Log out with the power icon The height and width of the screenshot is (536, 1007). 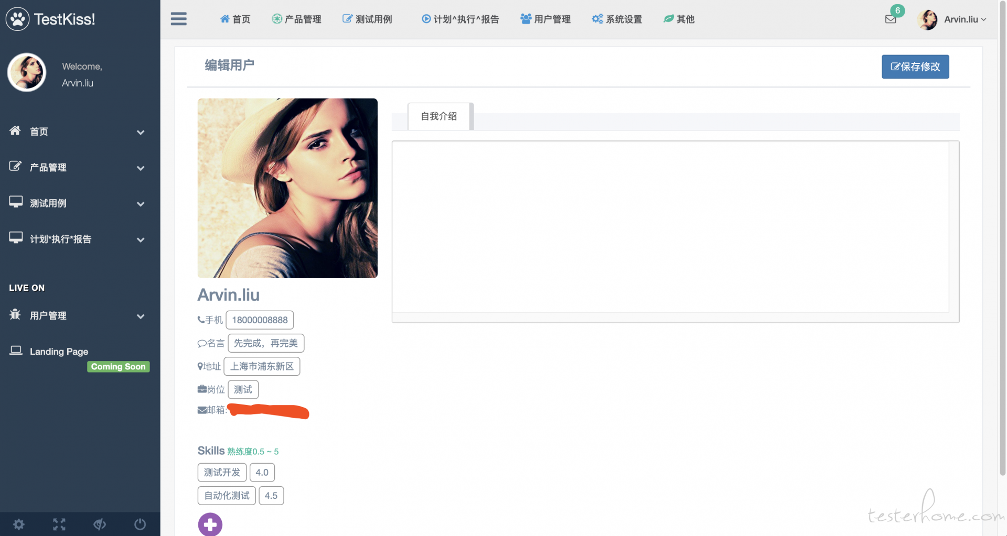pyautogui.click(x=140, y=524)
